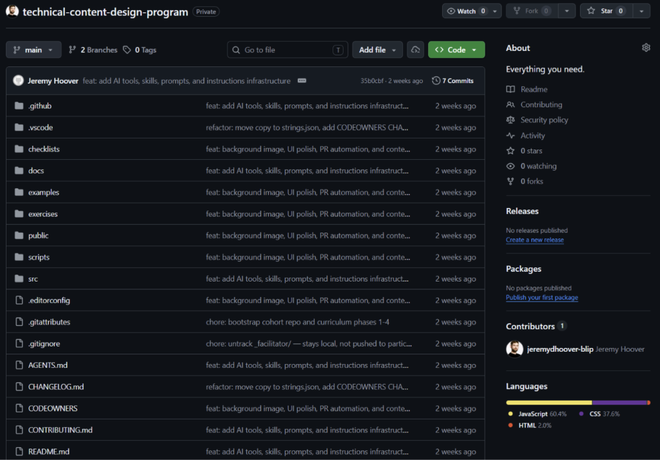
Task: Star this repository
Action: (x=607, y=11)
